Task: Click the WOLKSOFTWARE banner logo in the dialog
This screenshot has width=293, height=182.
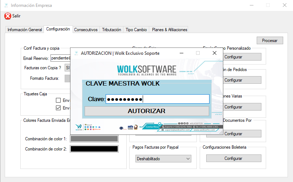Action: click(147, 70)
